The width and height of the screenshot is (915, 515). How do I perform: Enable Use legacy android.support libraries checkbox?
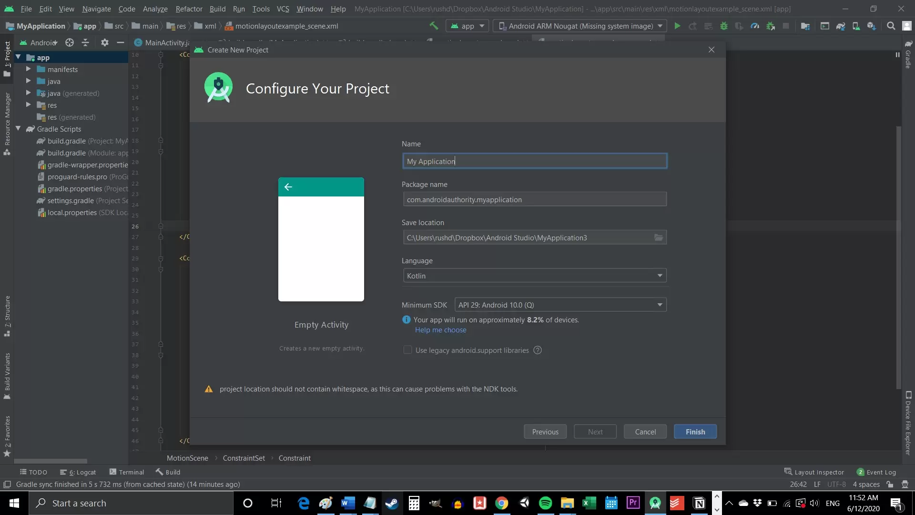point(407,350)
